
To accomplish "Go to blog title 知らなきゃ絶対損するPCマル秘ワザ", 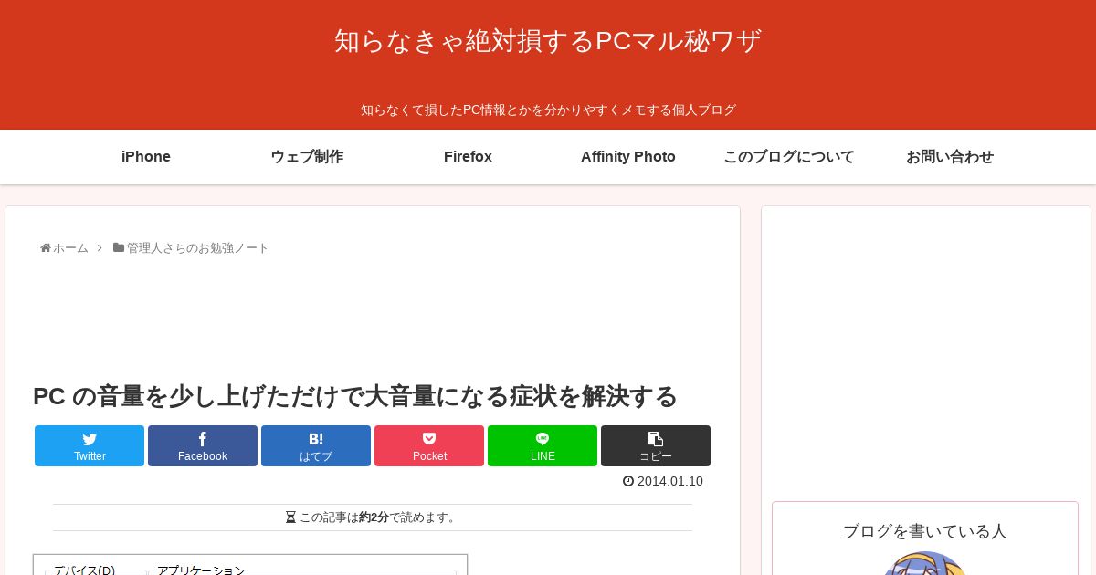I will [x=548, y=41].
